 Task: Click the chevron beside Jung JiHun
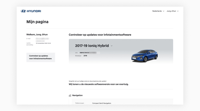coord(178,11)
